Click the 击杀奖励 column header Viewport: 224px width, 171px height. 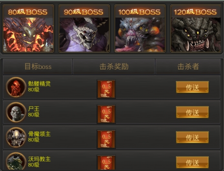click(x=114, y=67)
